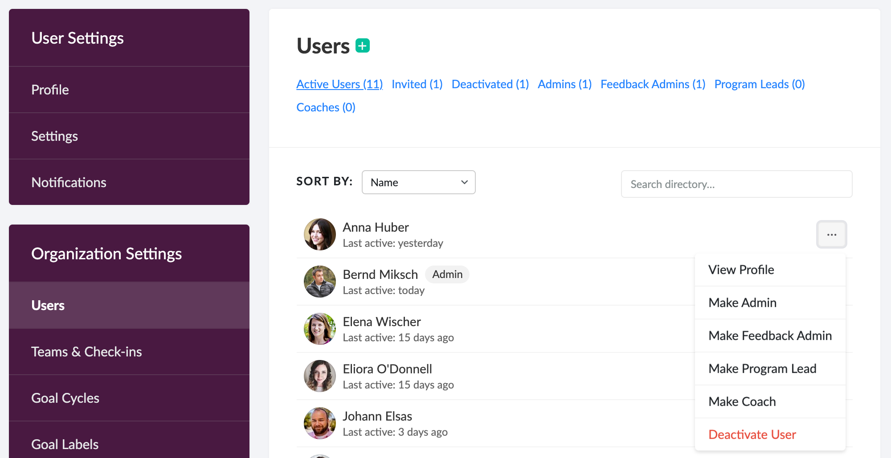Choose Make Admin from the menu
The image size is (891, 458).
pos(770,303)
